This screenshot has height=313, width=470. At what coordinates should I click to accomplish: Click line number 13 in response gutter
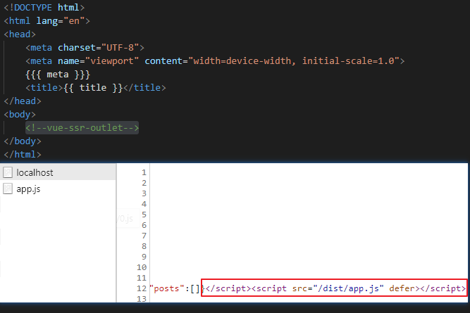(142, 299)
